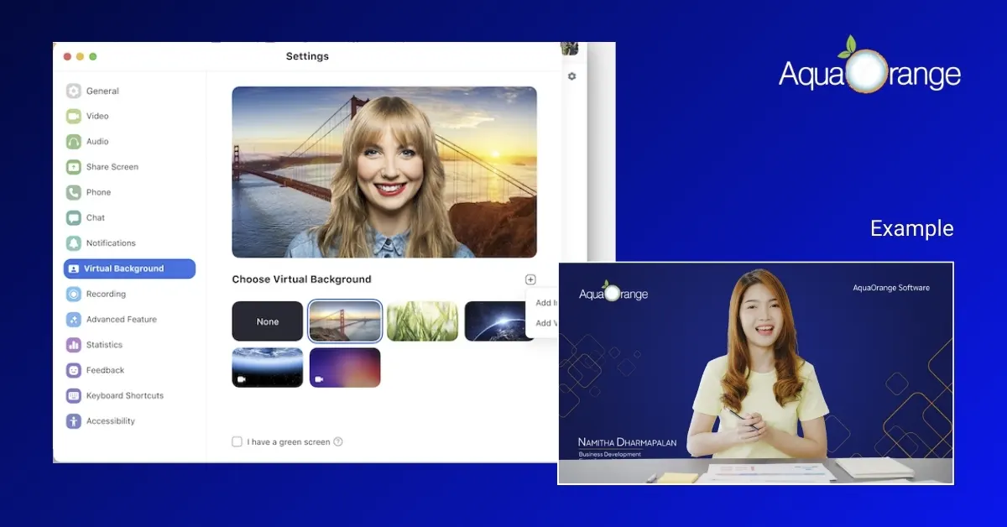Click the Advanced Feature sidebar label
Image resolution: width=1007 pixels, height=527 pixels.
122,320
